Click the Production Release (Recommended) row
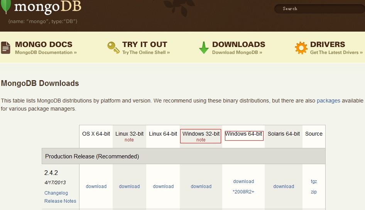Image resolution: width=365 pixels, height=210 pixels. click(183, 156)
